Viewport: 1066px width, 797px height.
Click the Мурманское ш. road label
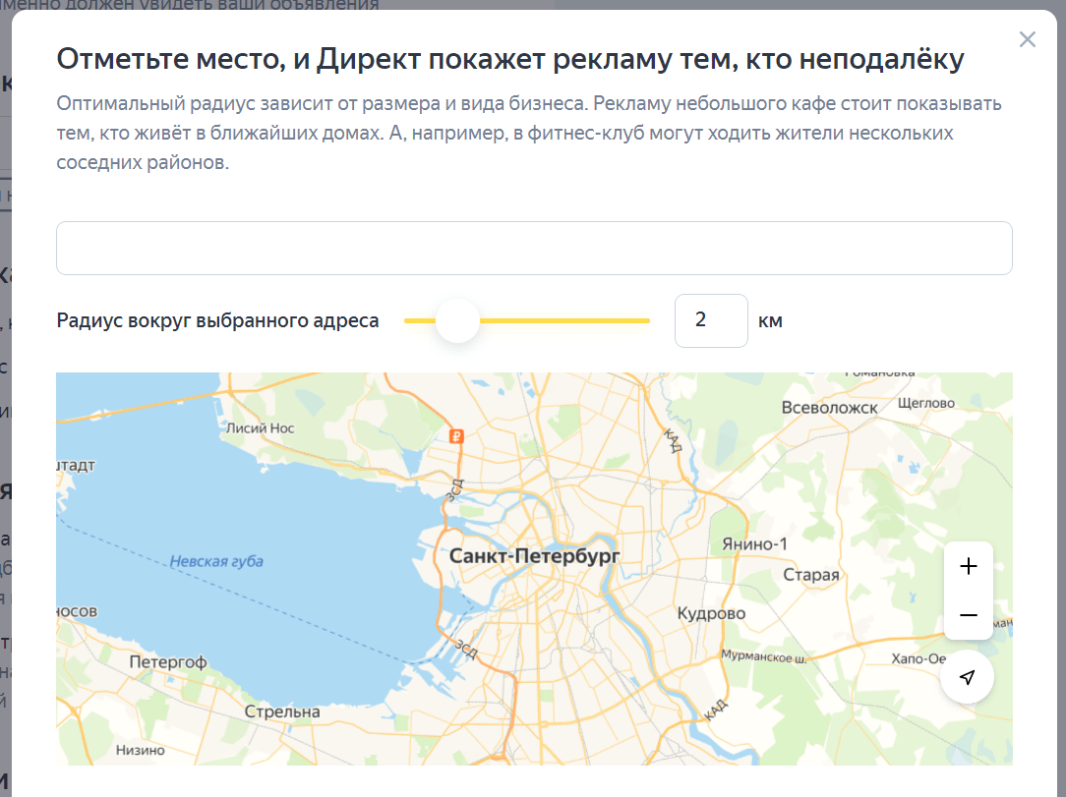click(763, 656)
